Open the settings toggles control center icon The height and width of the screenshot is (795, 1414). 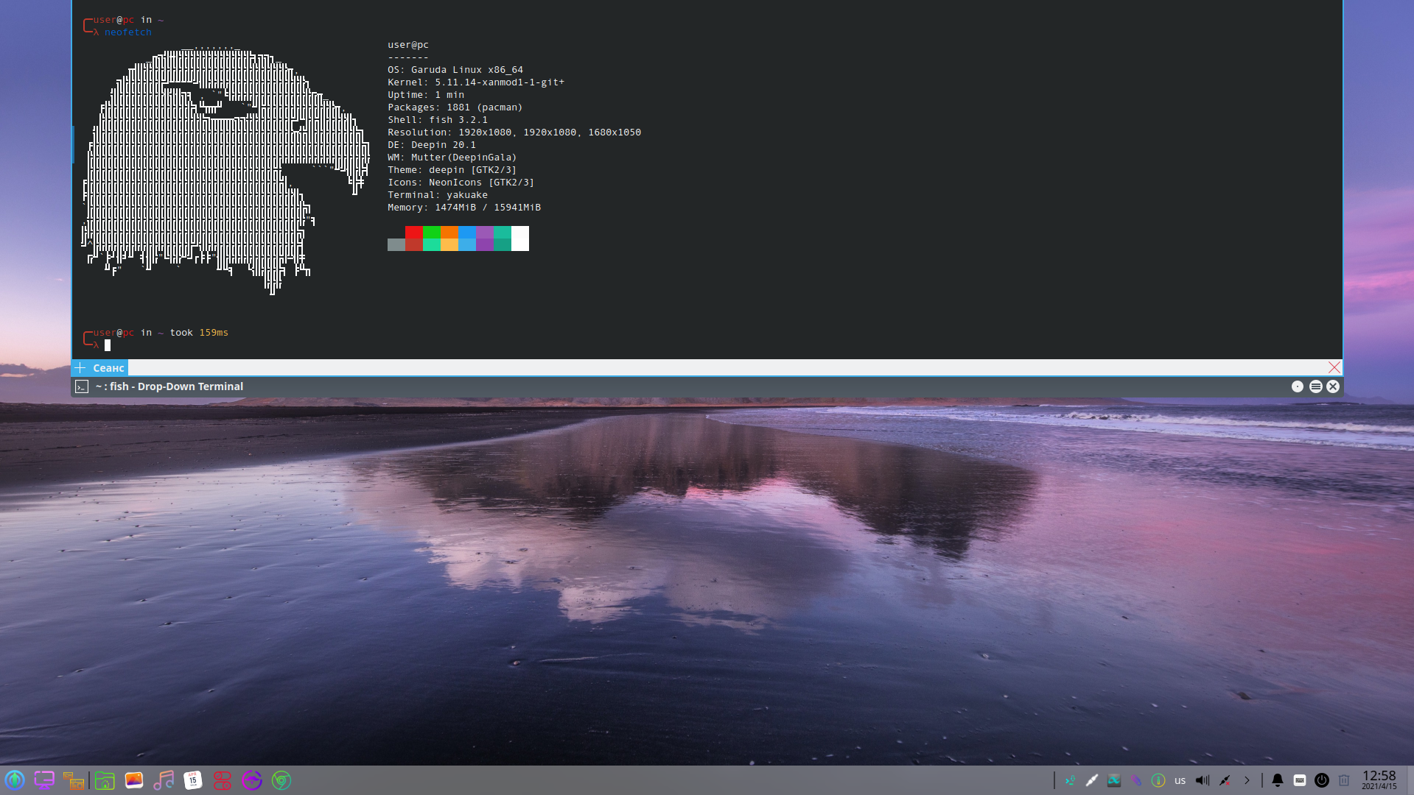pos(223,780)
